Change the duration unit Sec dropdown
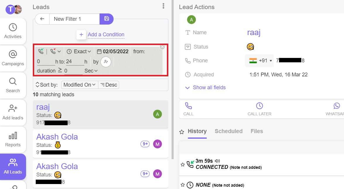 [x=91, y=71]
